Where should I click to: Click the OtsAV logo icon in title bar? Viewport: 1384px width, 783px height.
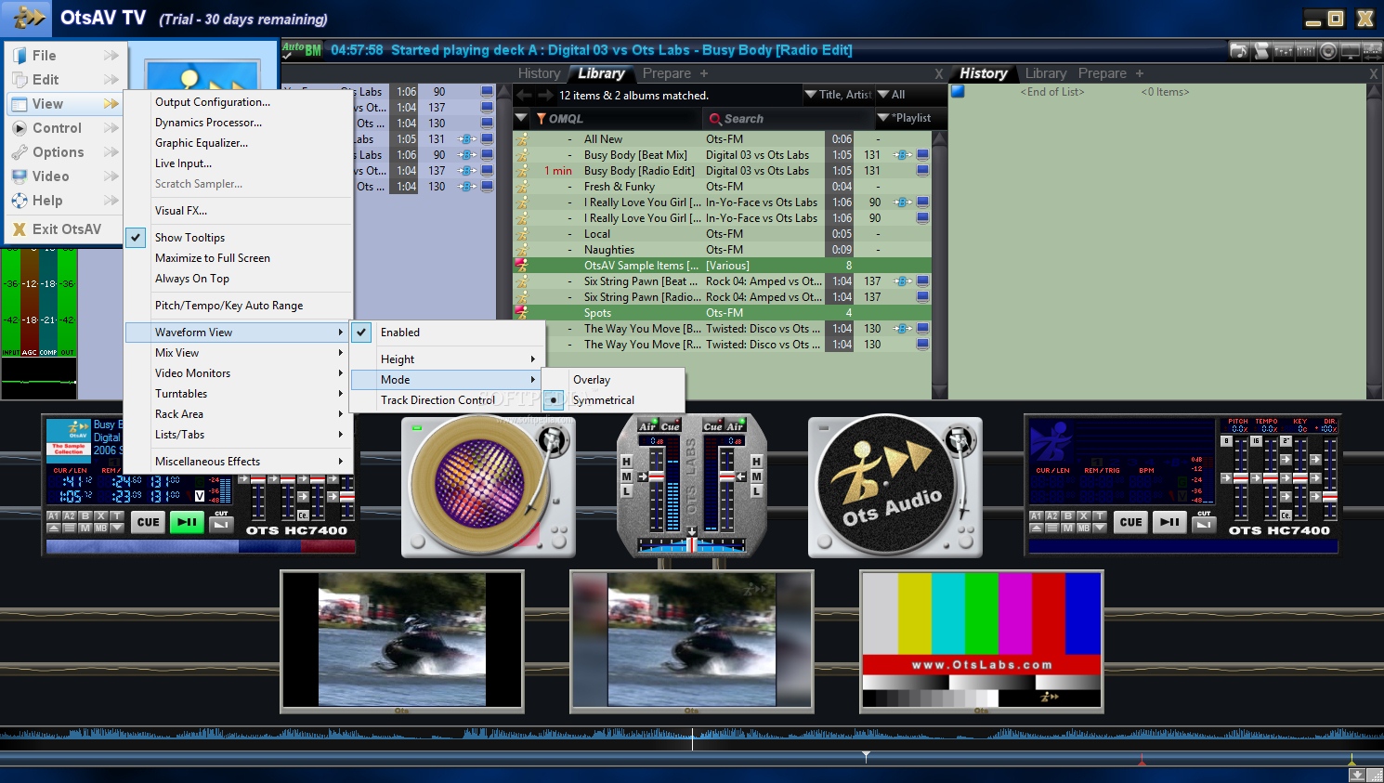[x=29, y=18]
